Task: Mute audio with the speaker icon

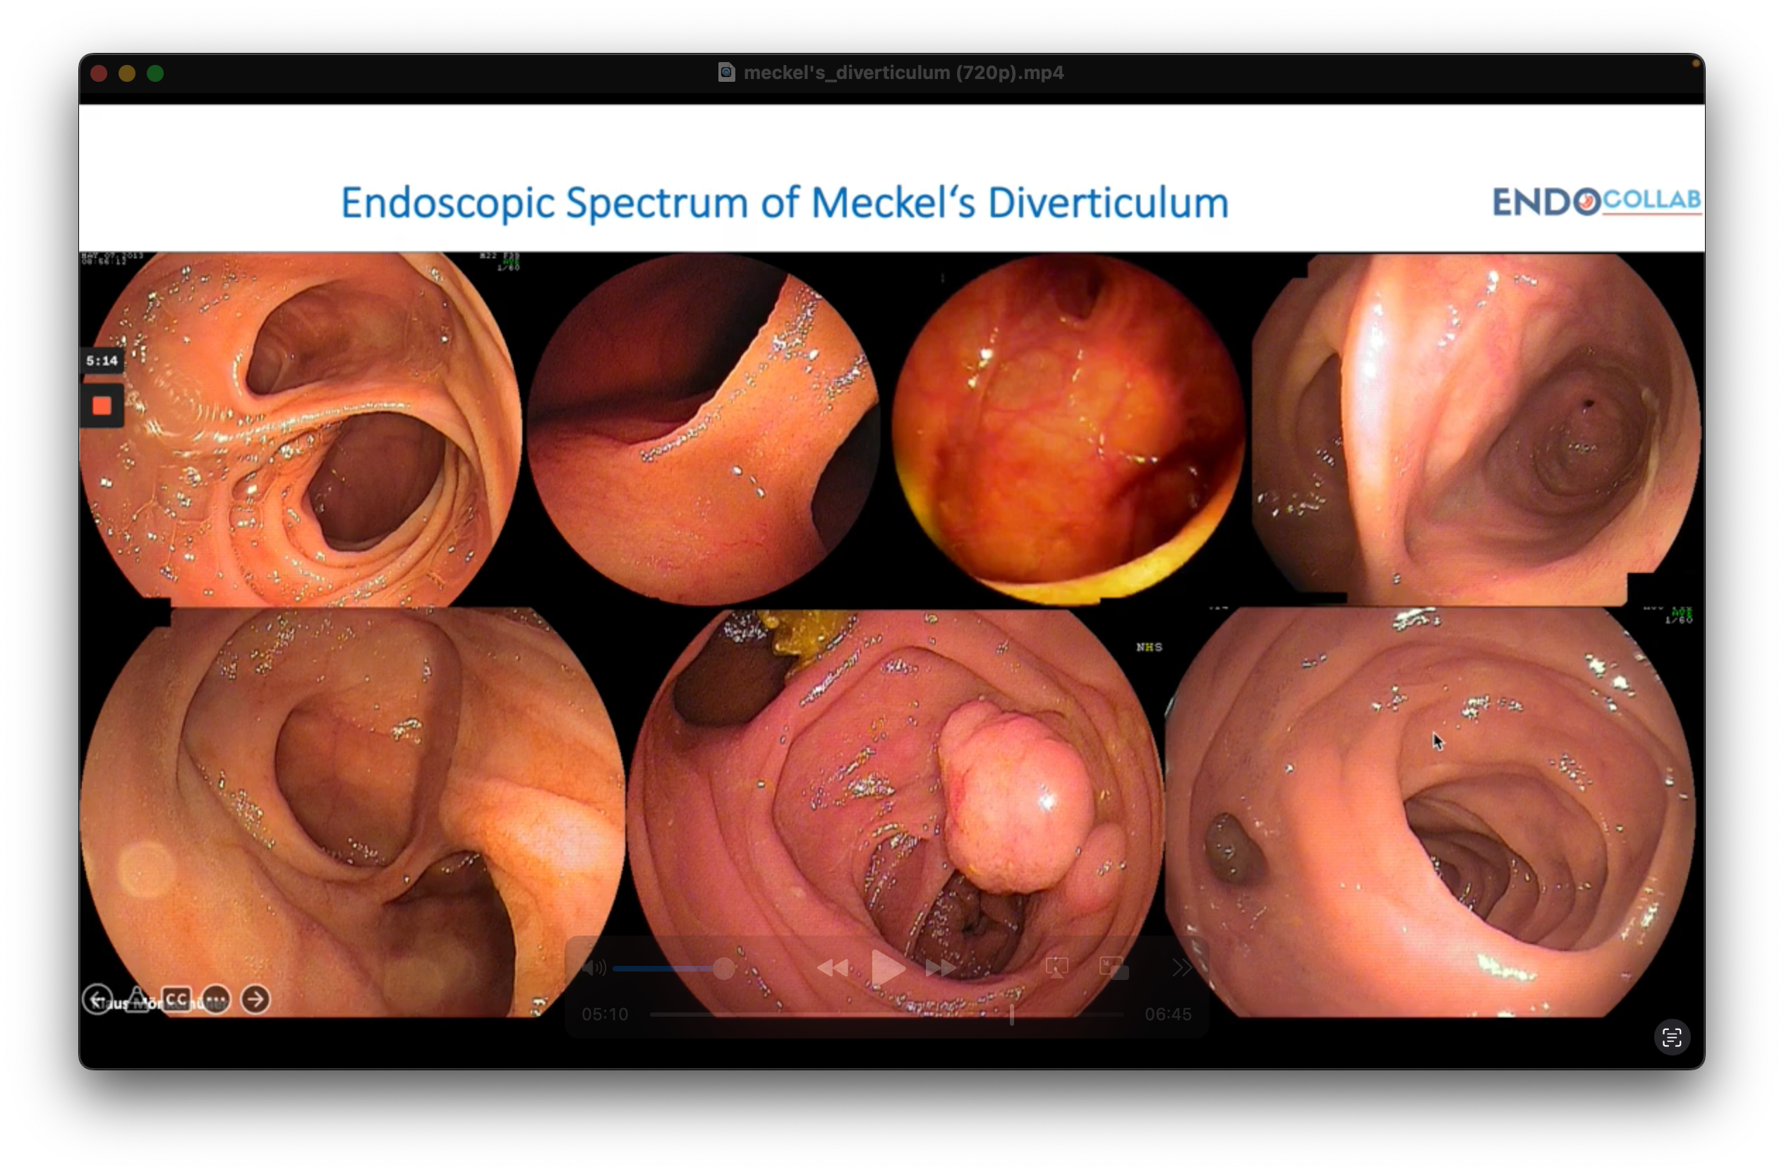Action: pyautogui.click(x=593, y=968)
